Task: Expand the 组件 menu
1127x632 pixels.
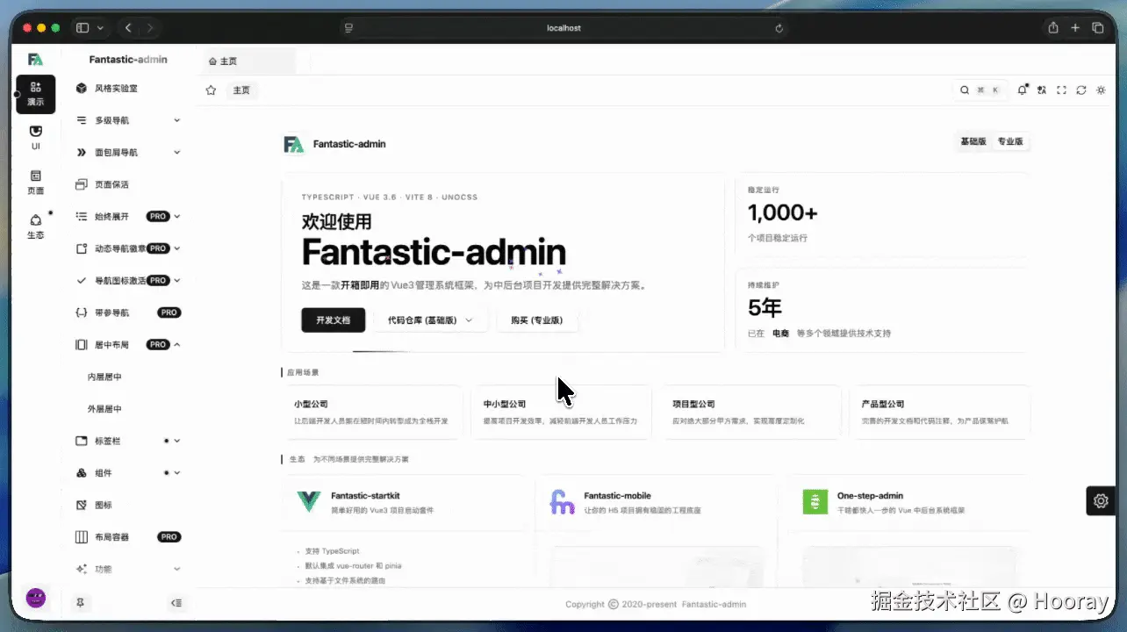Action: [x=128, y=473]
